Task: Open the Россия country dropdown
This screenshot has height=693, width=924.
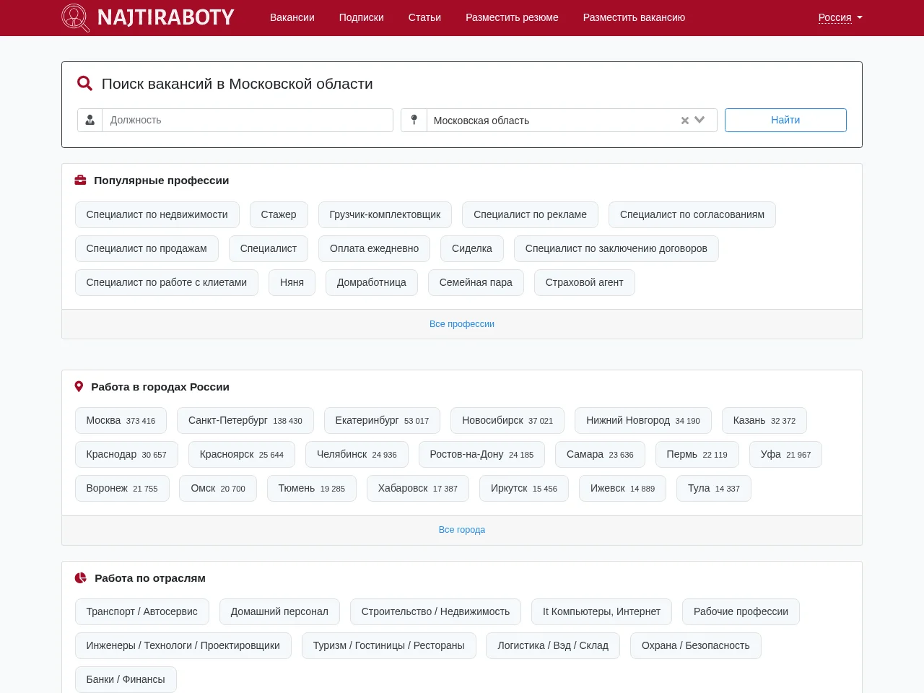Action: pyautogui.click(x=840, y=17)
